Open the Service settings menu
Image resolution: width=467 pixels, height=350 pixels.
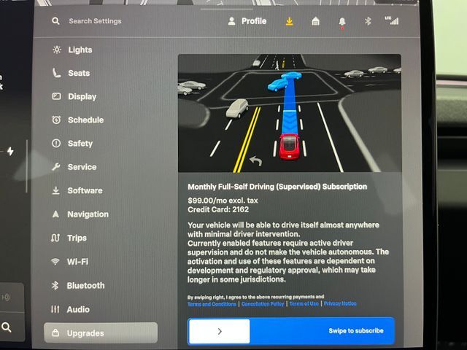[82, 167]
